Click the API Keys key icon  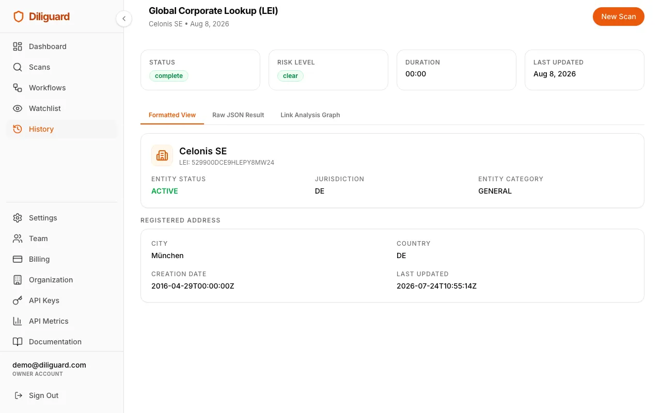pos(18,300)
